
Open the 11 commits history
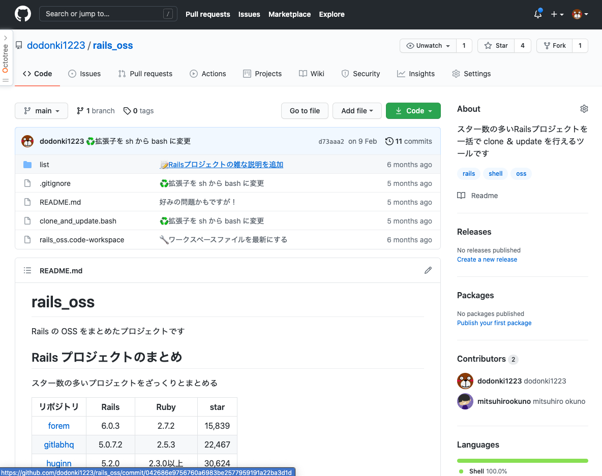coord(408,141)
